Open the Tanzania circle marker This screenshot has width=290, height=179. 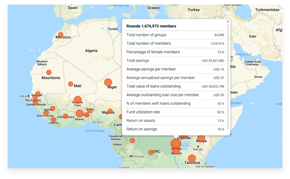[192, 158]
